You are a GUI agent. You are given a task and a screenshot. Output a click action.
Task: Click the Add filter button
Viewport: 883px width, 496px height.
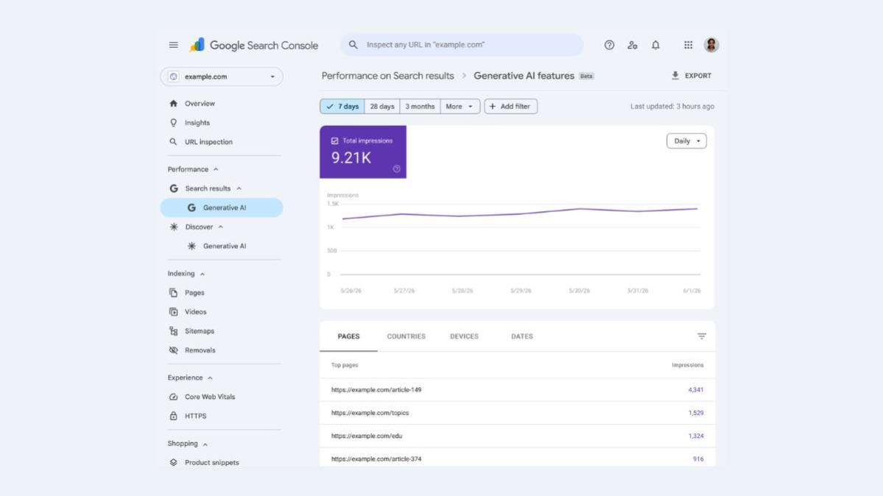point(511,107)
